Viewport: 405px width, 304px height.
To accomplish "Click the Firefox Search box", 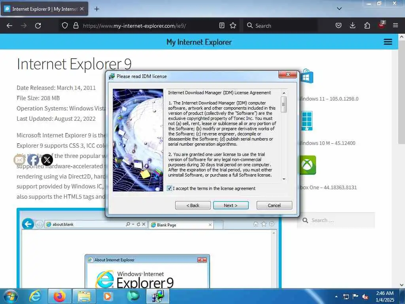I will coord(280,26).
